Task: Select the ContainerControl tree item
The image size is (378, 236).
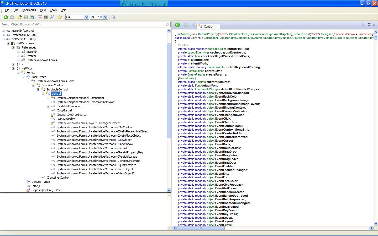Action: tap(52, 85)
